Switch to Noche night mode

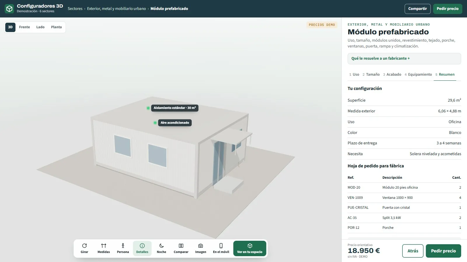point(161,248)
